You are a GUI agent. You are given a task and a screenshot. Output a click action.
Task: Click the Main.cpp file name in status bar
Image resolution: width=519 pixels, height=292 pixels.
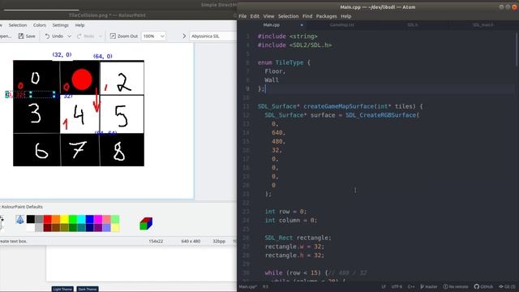[248, 286]
